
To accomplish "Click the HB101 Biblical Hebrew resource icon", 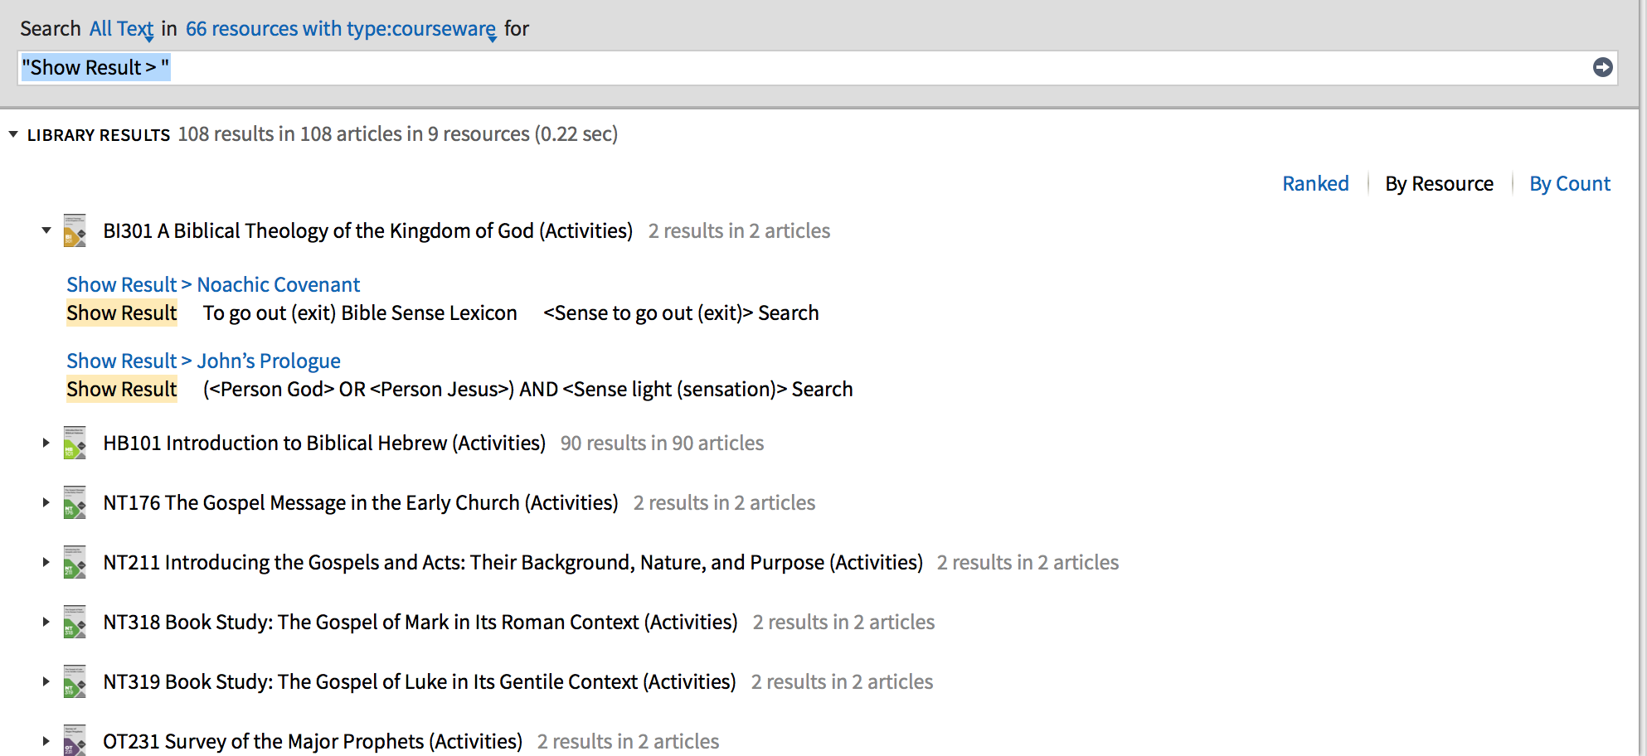I will (x=75, y=443).
